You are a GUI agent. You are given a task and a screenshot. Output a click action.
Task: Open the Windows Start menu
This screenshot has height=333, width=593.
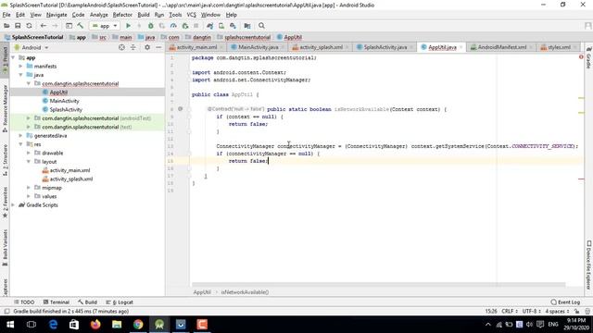(10, 325)
